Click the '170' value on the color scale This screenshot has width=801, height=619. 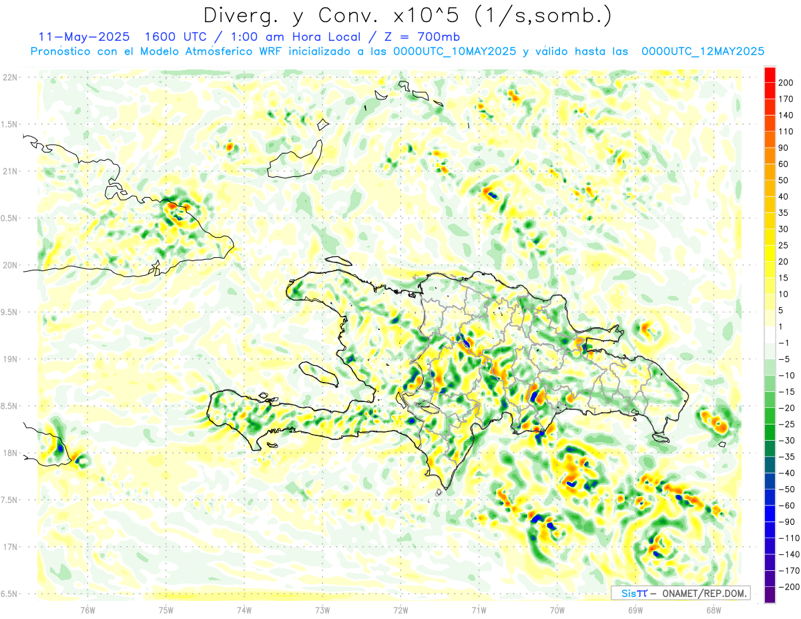tap(786, 99)
